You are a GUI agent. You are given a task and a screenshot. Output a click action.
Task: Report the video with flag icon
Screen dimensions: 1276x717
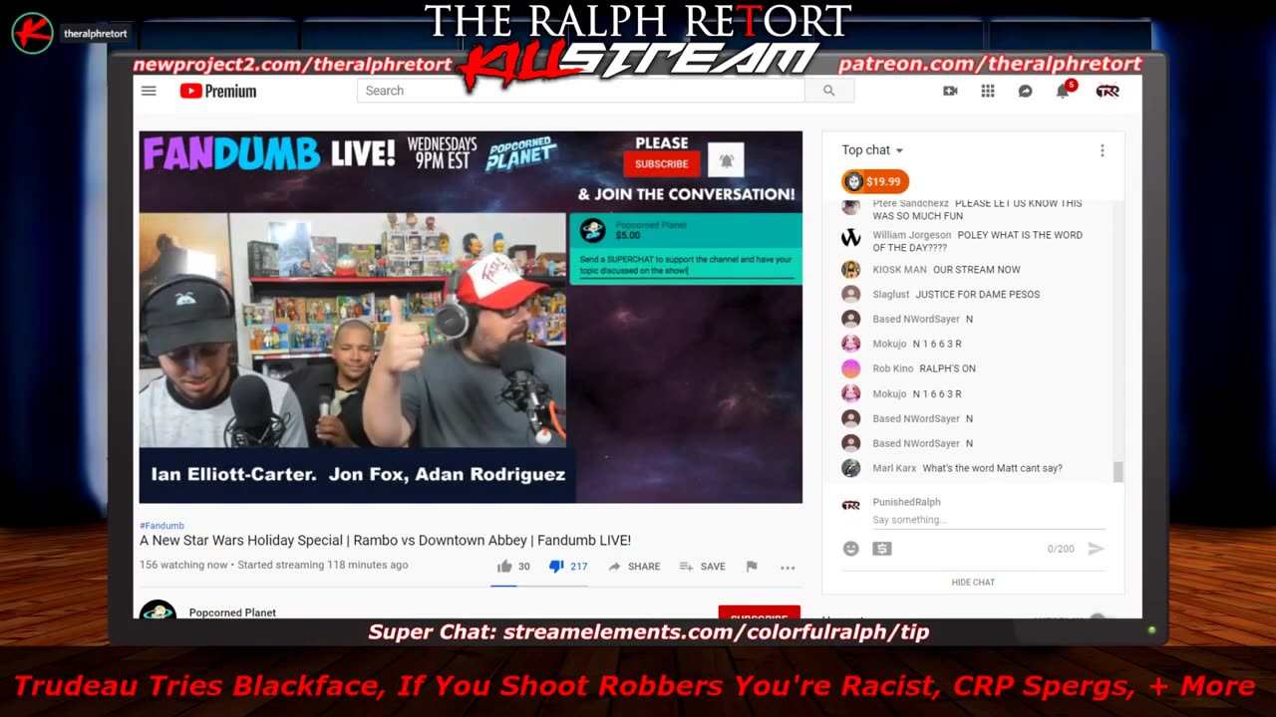(x=752, y=566)
